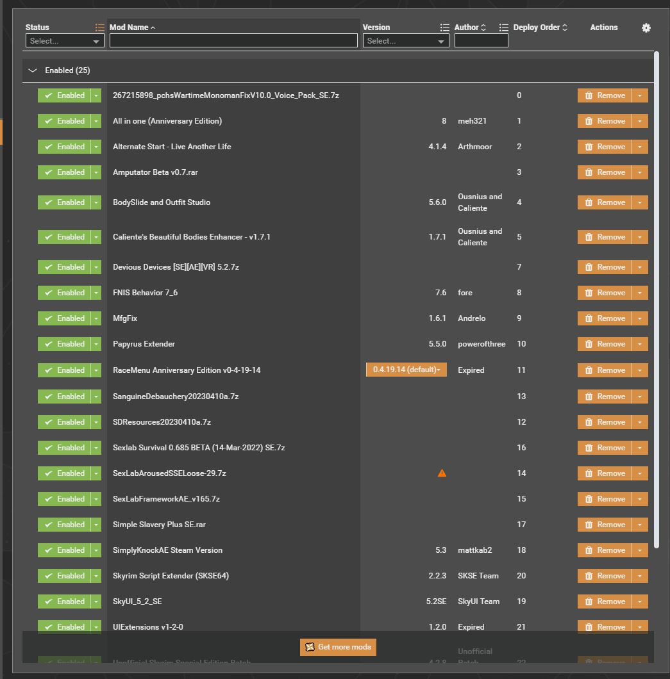
Task: Open table settings gear icon
Action: point(646,28)
